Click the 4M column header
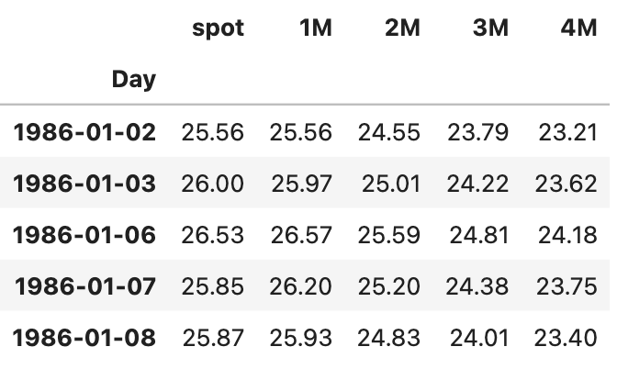 578,28
